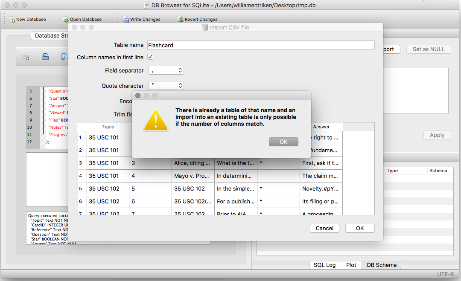Screen dimensions: 461x281
Task: Click the "Flag" line in schema code
Action: [x=58, y=120]
